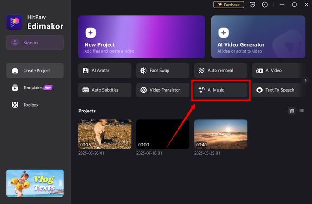Expand more tools with right chevron
This screenshot has height=204, width=312.
click(x=305, y=80)
